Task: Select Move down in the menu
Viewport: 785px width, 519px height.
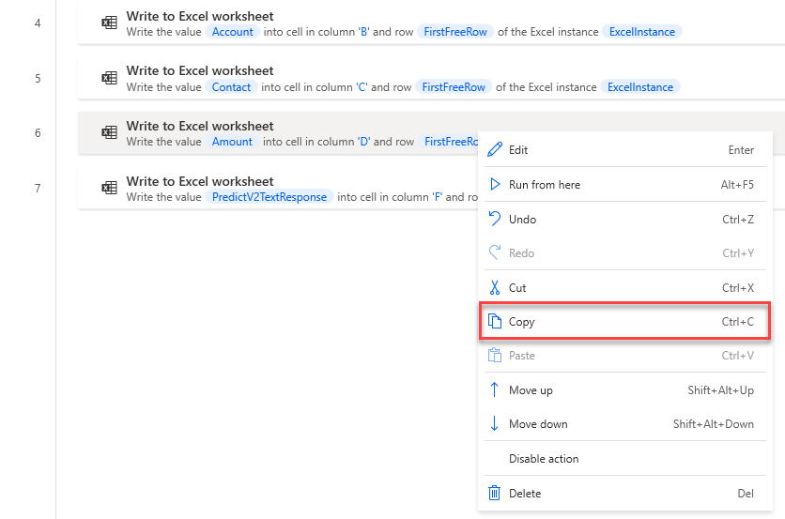Action: pyautogui.click(x=624, y=424)
